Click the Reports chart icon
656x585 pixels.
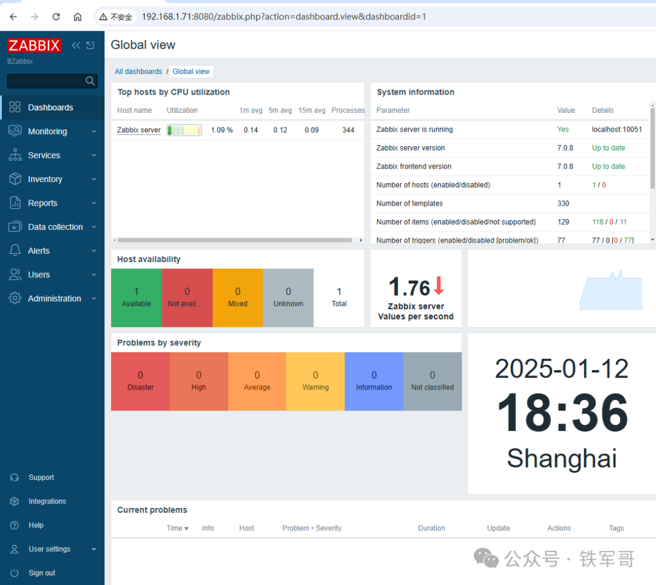tap(15, 203)
